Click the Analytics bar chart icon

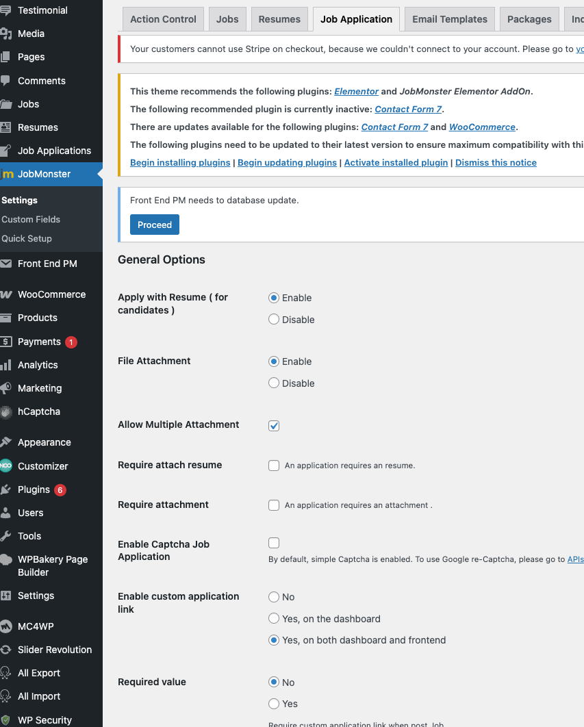(x=5, y=365)
